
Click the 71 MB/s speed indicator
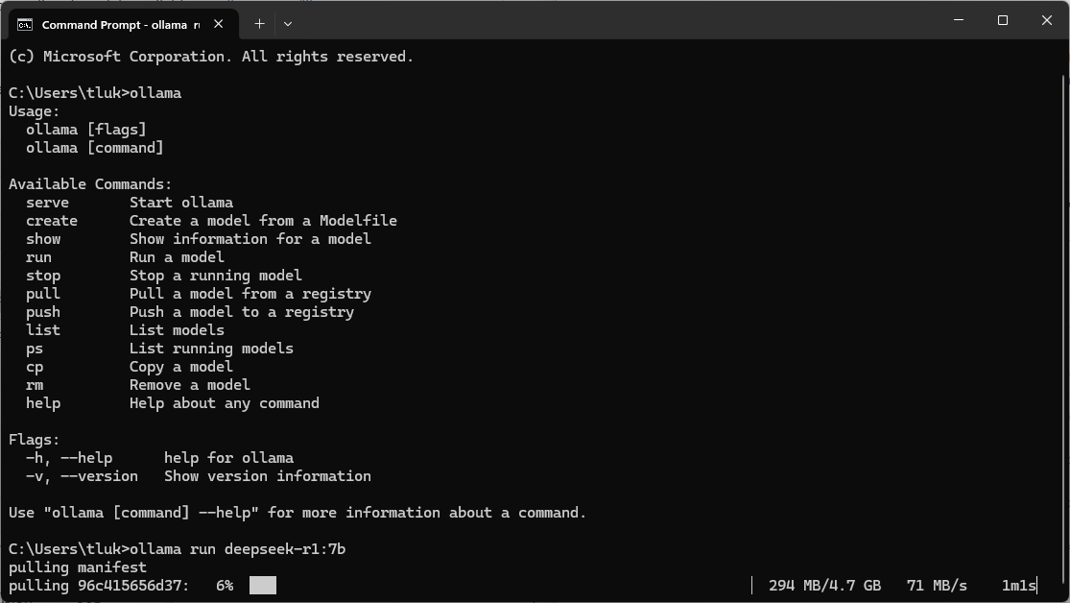tap(937, 586)
